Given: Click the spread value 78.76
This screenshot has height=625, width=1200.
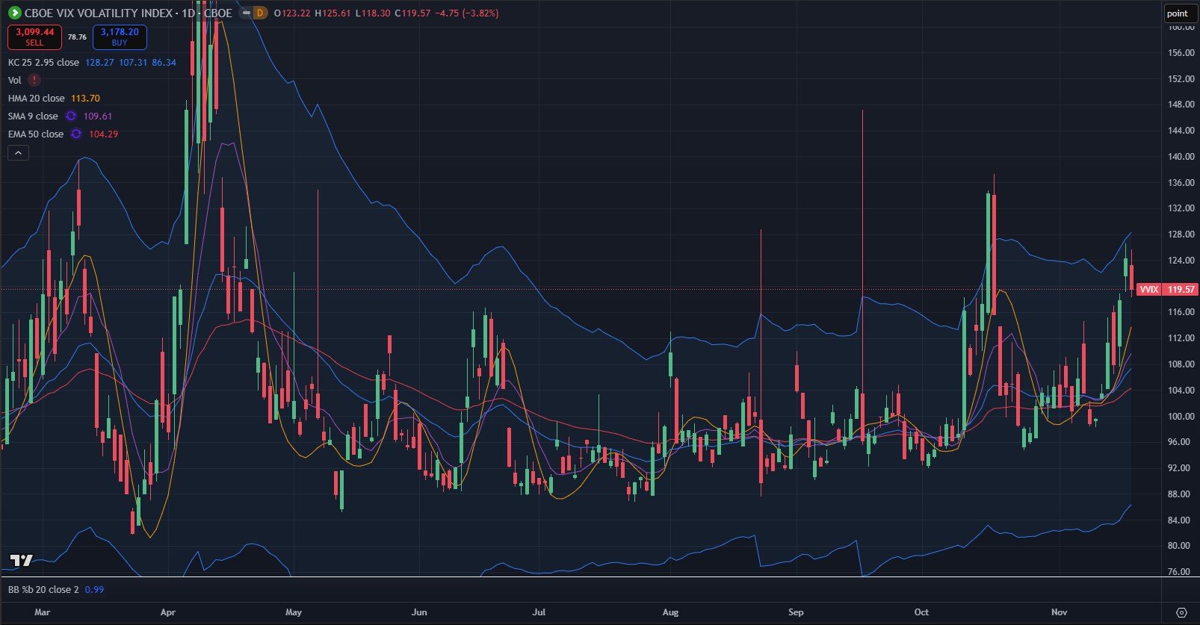Looking at the screenshot, I should tap(77, 37).
